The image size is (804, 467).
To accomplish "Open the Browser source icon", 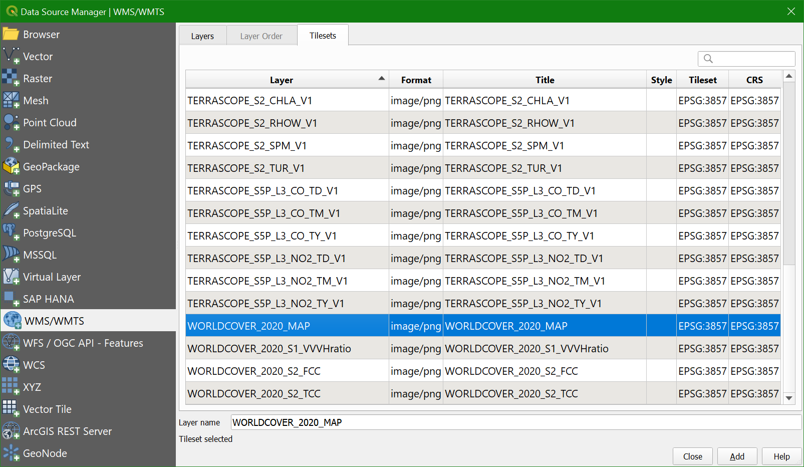I will point(11,35).
